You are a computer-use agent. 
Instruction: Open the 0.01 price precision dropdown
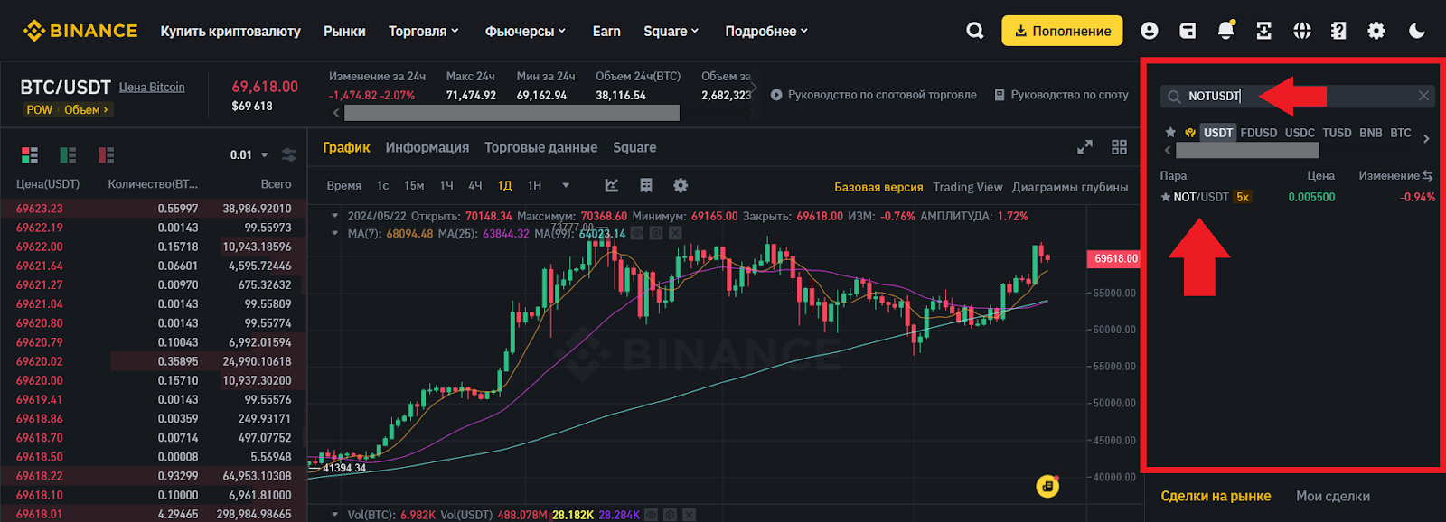coord(249,155)
